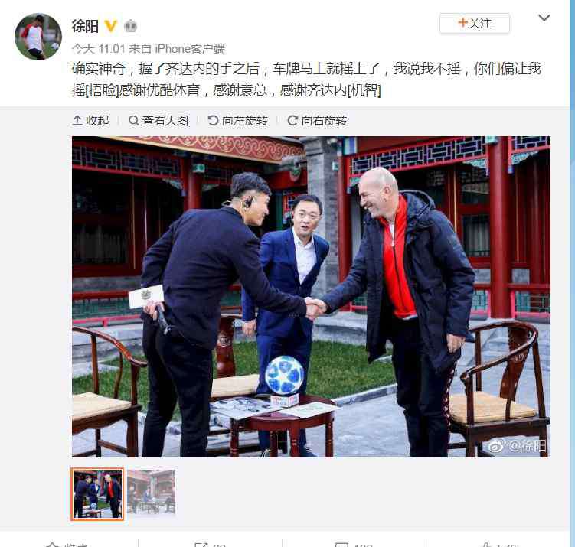The width and height of the screenshot is (575, 547).
Task: Expand the post options chevron menu
Action: tap(544, 18)
